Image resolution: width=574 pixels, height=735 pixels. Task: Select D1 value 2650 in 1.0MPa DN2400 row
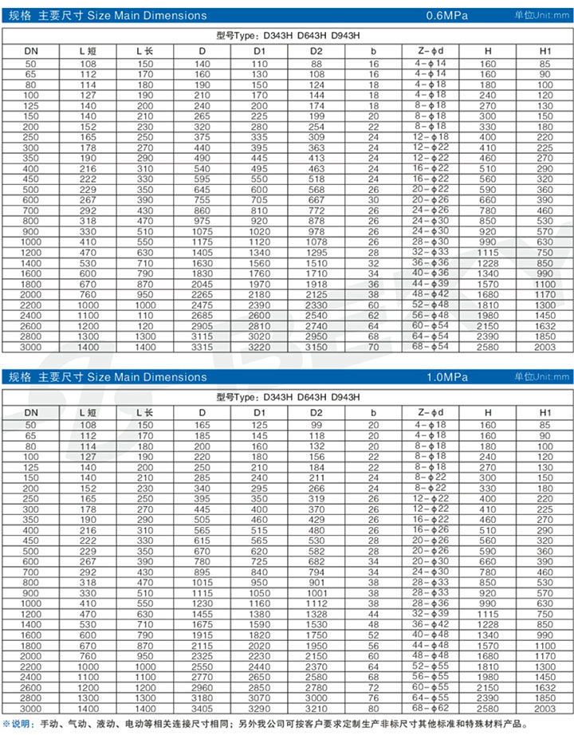pos(259,678)
